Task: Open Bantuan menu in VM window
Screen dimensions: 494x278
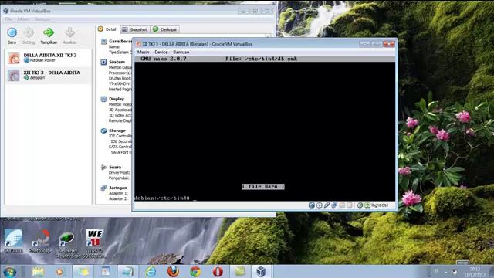Action: point(181,52)
